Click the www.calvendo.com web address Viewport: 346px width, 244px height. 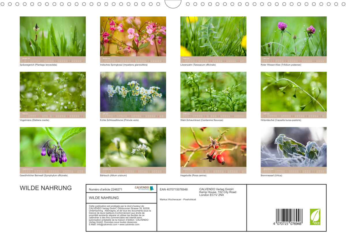point(129,224)
